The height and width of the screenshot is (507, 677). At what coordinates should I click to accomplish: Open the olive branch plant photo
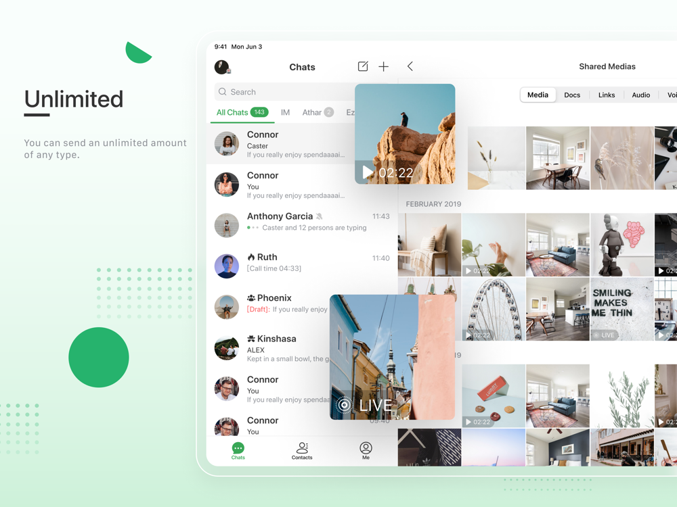pyautogui.click(x=621, y=395)
